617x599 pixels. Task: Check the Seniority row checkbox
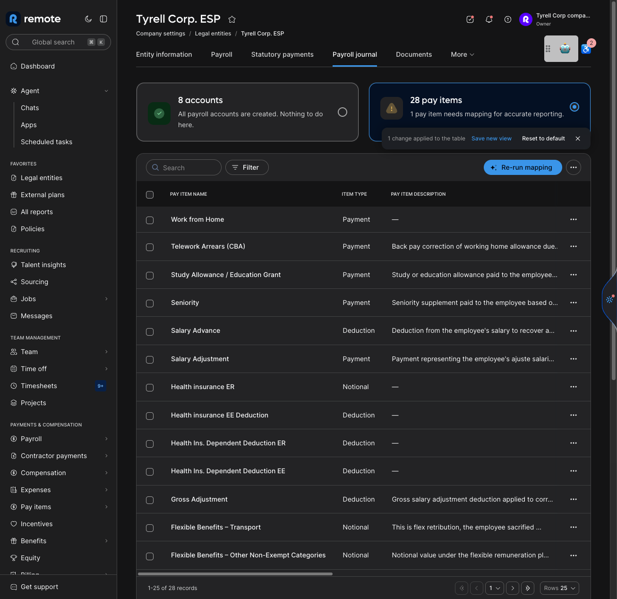point(150,304)
